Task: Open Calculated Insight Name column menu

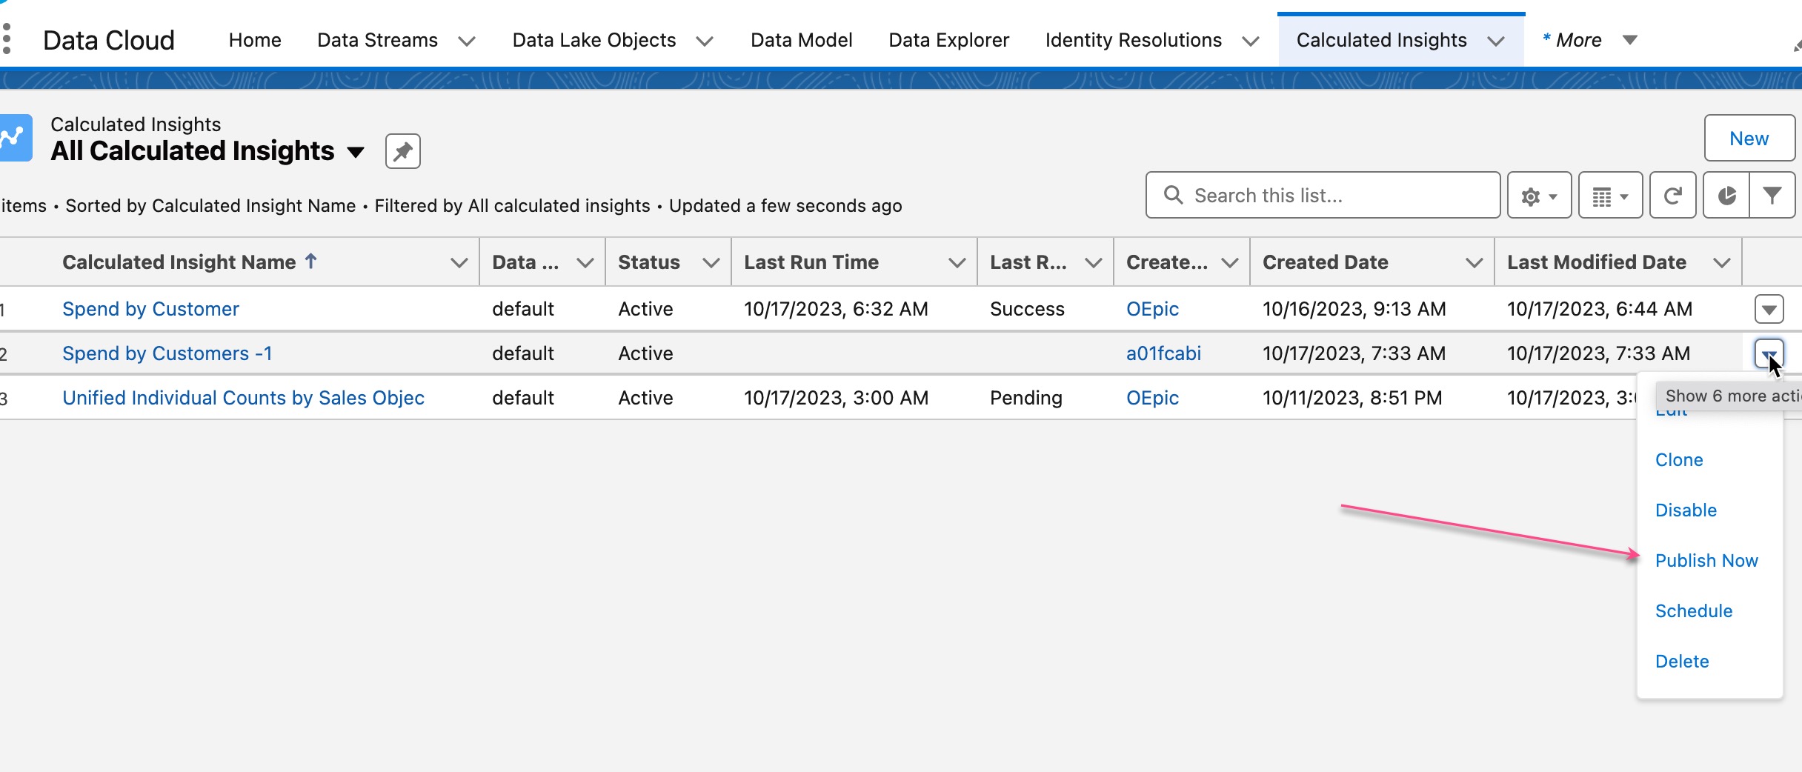Action: pos(459,262)
